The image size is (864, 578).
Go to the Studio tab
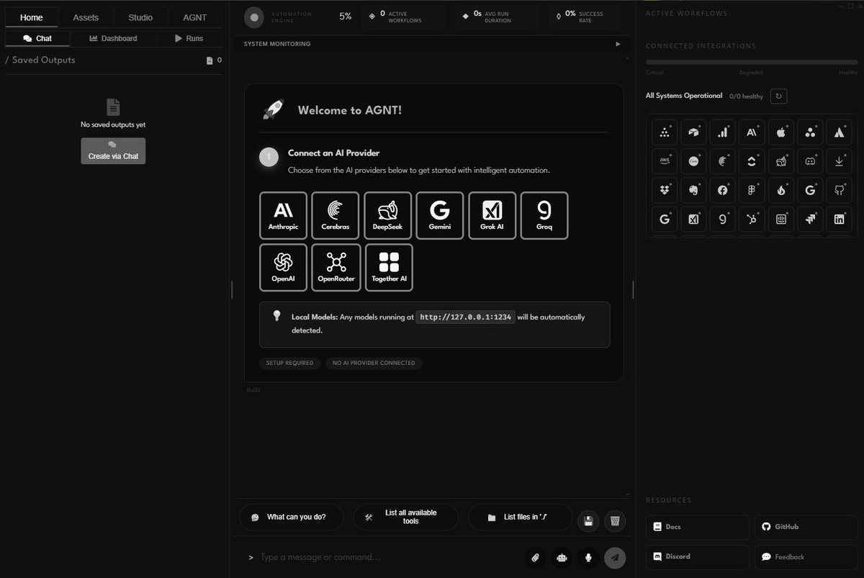tap(140, 17)
